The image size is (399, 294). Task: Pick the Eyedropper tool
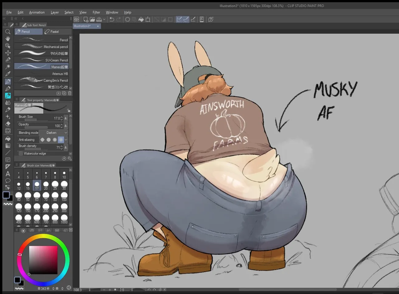click(8, 74)
